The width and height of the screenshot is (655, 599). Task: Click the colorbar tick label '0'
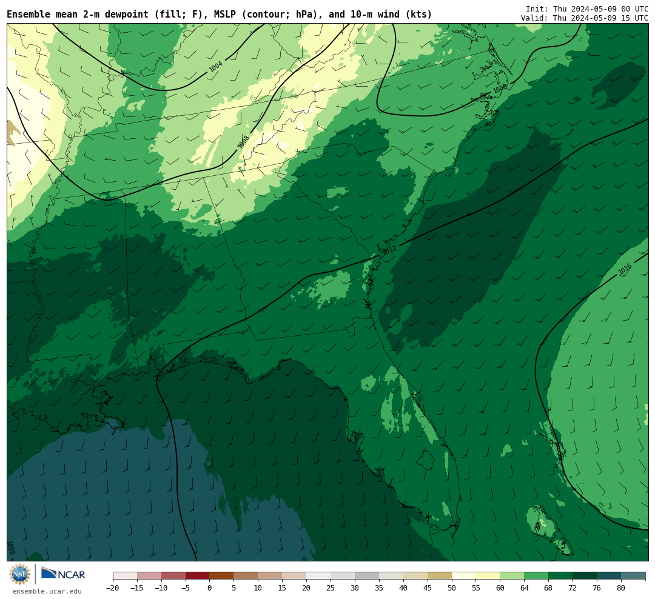tap(210, 587)
